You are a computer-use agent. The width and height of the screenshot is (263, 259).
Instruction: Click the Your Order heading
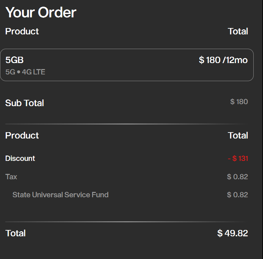(41, 13)
